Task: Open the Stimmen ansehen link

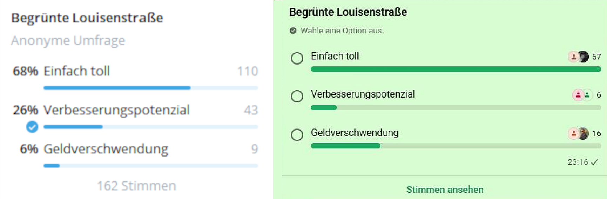Action: pyautogui.click(x=445, y=190)
